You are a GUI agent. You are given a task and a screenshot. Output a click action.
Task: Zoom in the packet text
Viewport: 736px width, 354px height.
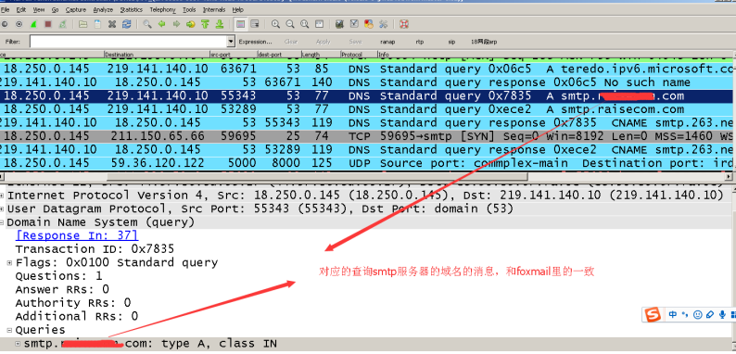tap(275, 24)
